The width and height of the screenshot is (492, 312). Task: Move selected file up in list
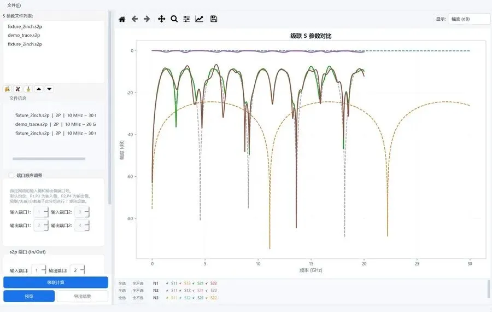pos(39,89)
